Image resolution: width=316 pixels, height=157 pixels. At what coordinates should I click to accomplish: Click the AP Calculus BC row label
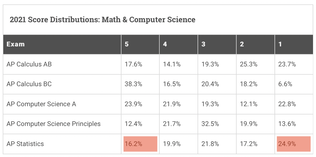point(29,84)
